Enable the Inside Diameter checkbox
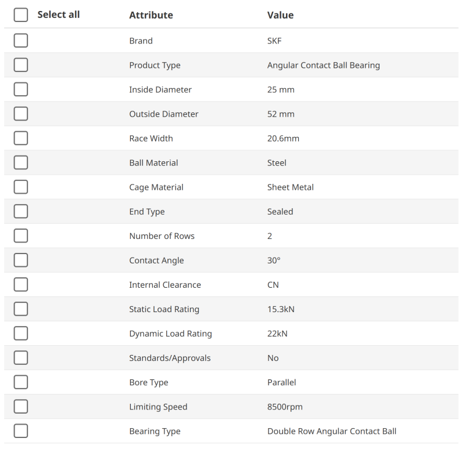This screenshot has height=449, width=465. (x=21, y=89)
